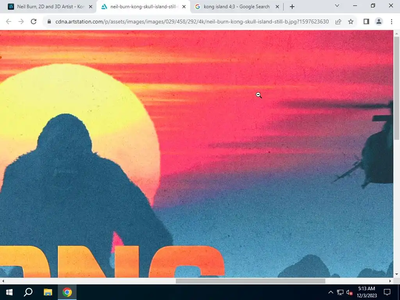View site information lock icon
The width and height of the screenshot is (400, 300).
coord(49,22)
